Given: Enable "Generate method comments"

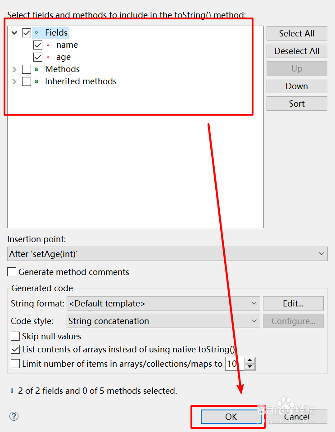Looking at the screenshot, I should pyautogui.click(x=12, y=272).
